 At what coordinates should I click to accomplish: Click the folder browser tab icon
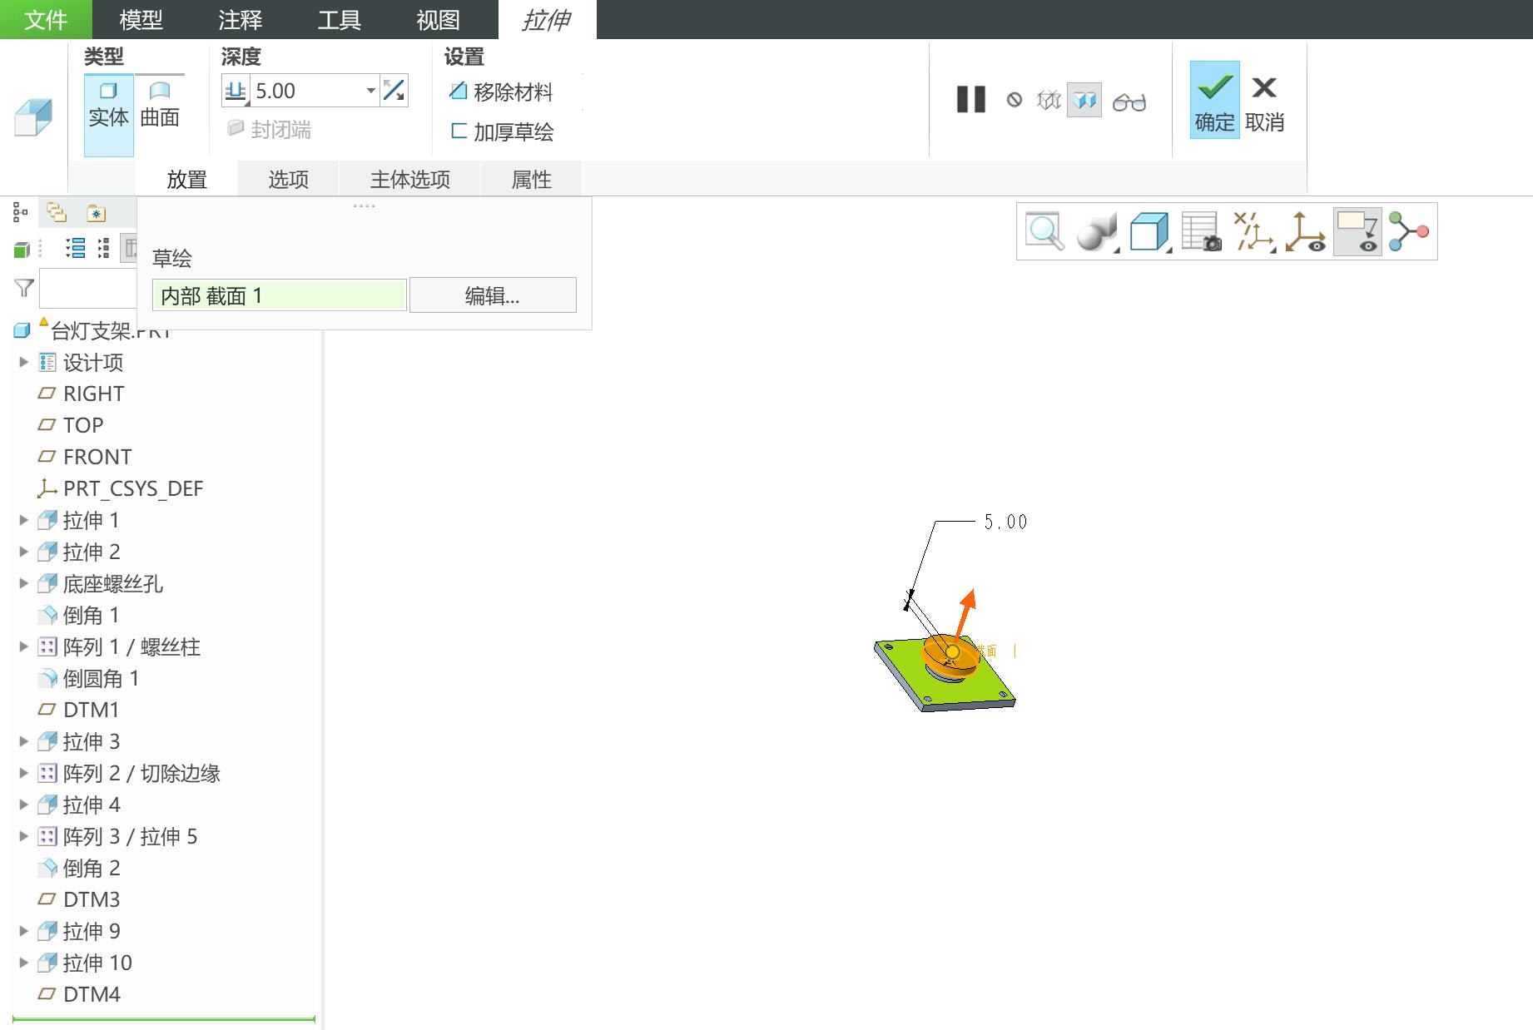(x=57, y=213)
